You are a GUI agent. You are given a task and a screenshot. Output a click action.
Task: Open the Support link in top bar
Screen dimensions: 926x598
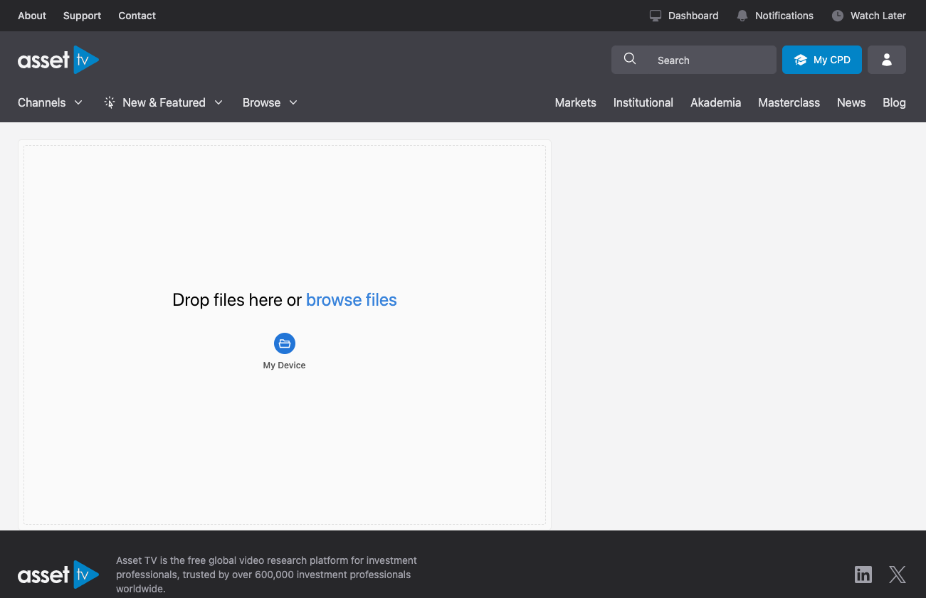point(82,16)
